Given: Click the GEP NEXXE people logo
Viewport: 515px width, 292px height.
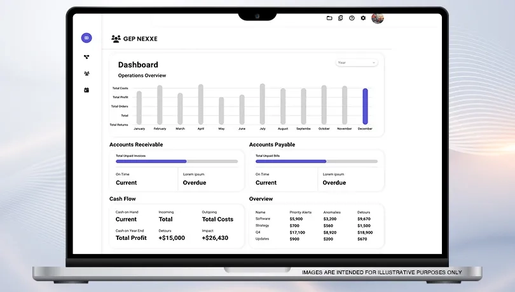Looking at the screenshot, I should (116, 39).
